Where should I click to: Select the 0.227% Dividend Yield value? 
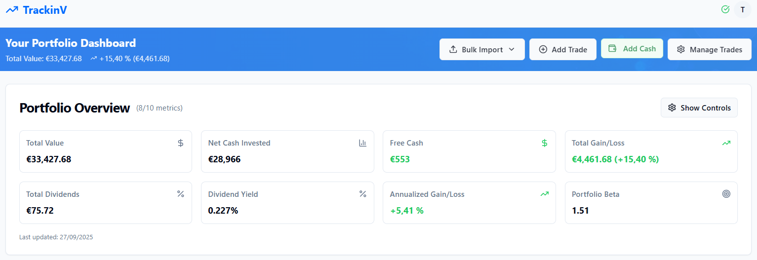223,210
